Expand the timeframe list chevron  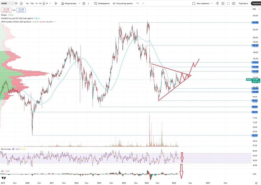pos(50,3)
